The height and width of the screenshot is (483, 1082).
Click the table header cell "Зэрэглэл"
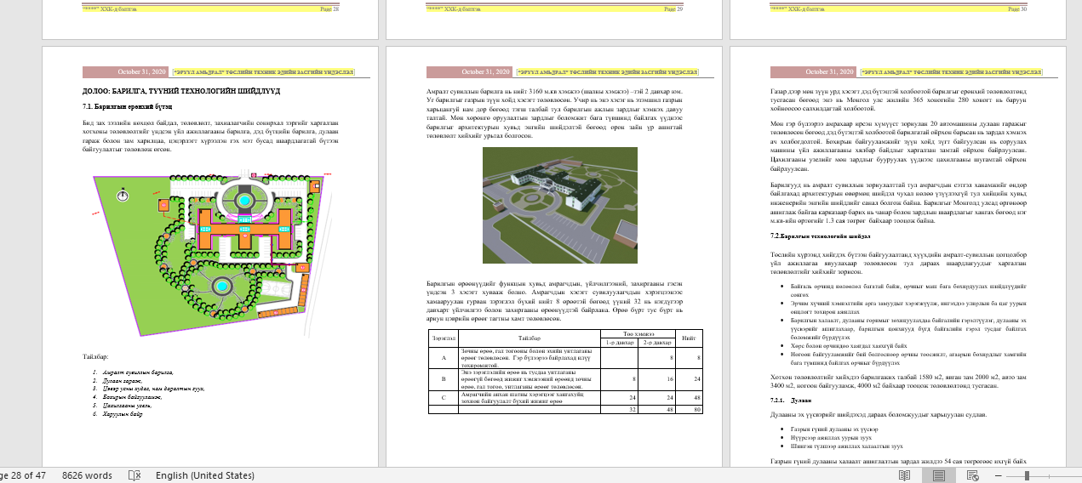[443, 338]
